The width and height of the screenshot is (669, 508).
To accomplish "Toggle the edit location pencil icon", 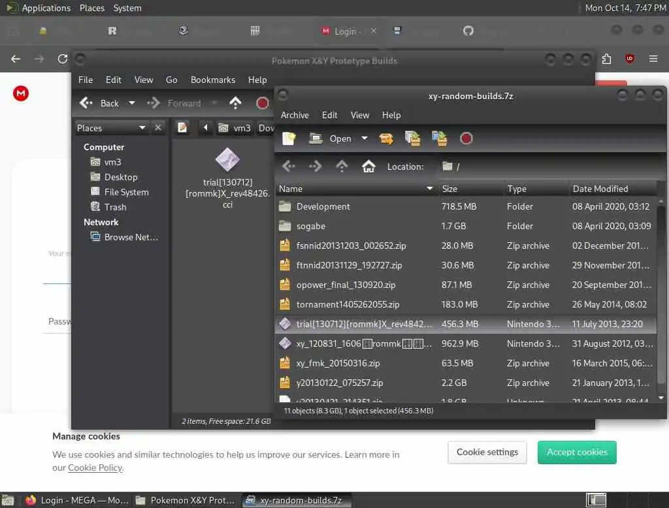I will [183, 127].
